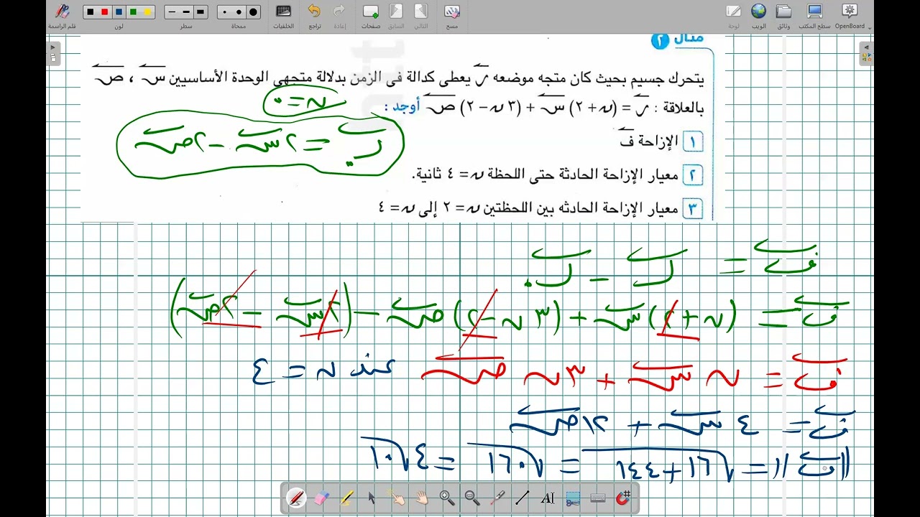
Task: Go to next page (التالي)
Action: tap(421, 16)
